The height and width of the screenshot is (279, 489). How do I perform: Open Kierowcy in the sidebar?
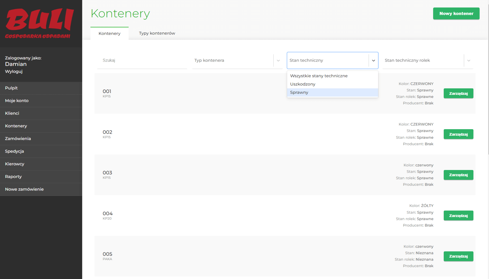[x=15, y=164]
